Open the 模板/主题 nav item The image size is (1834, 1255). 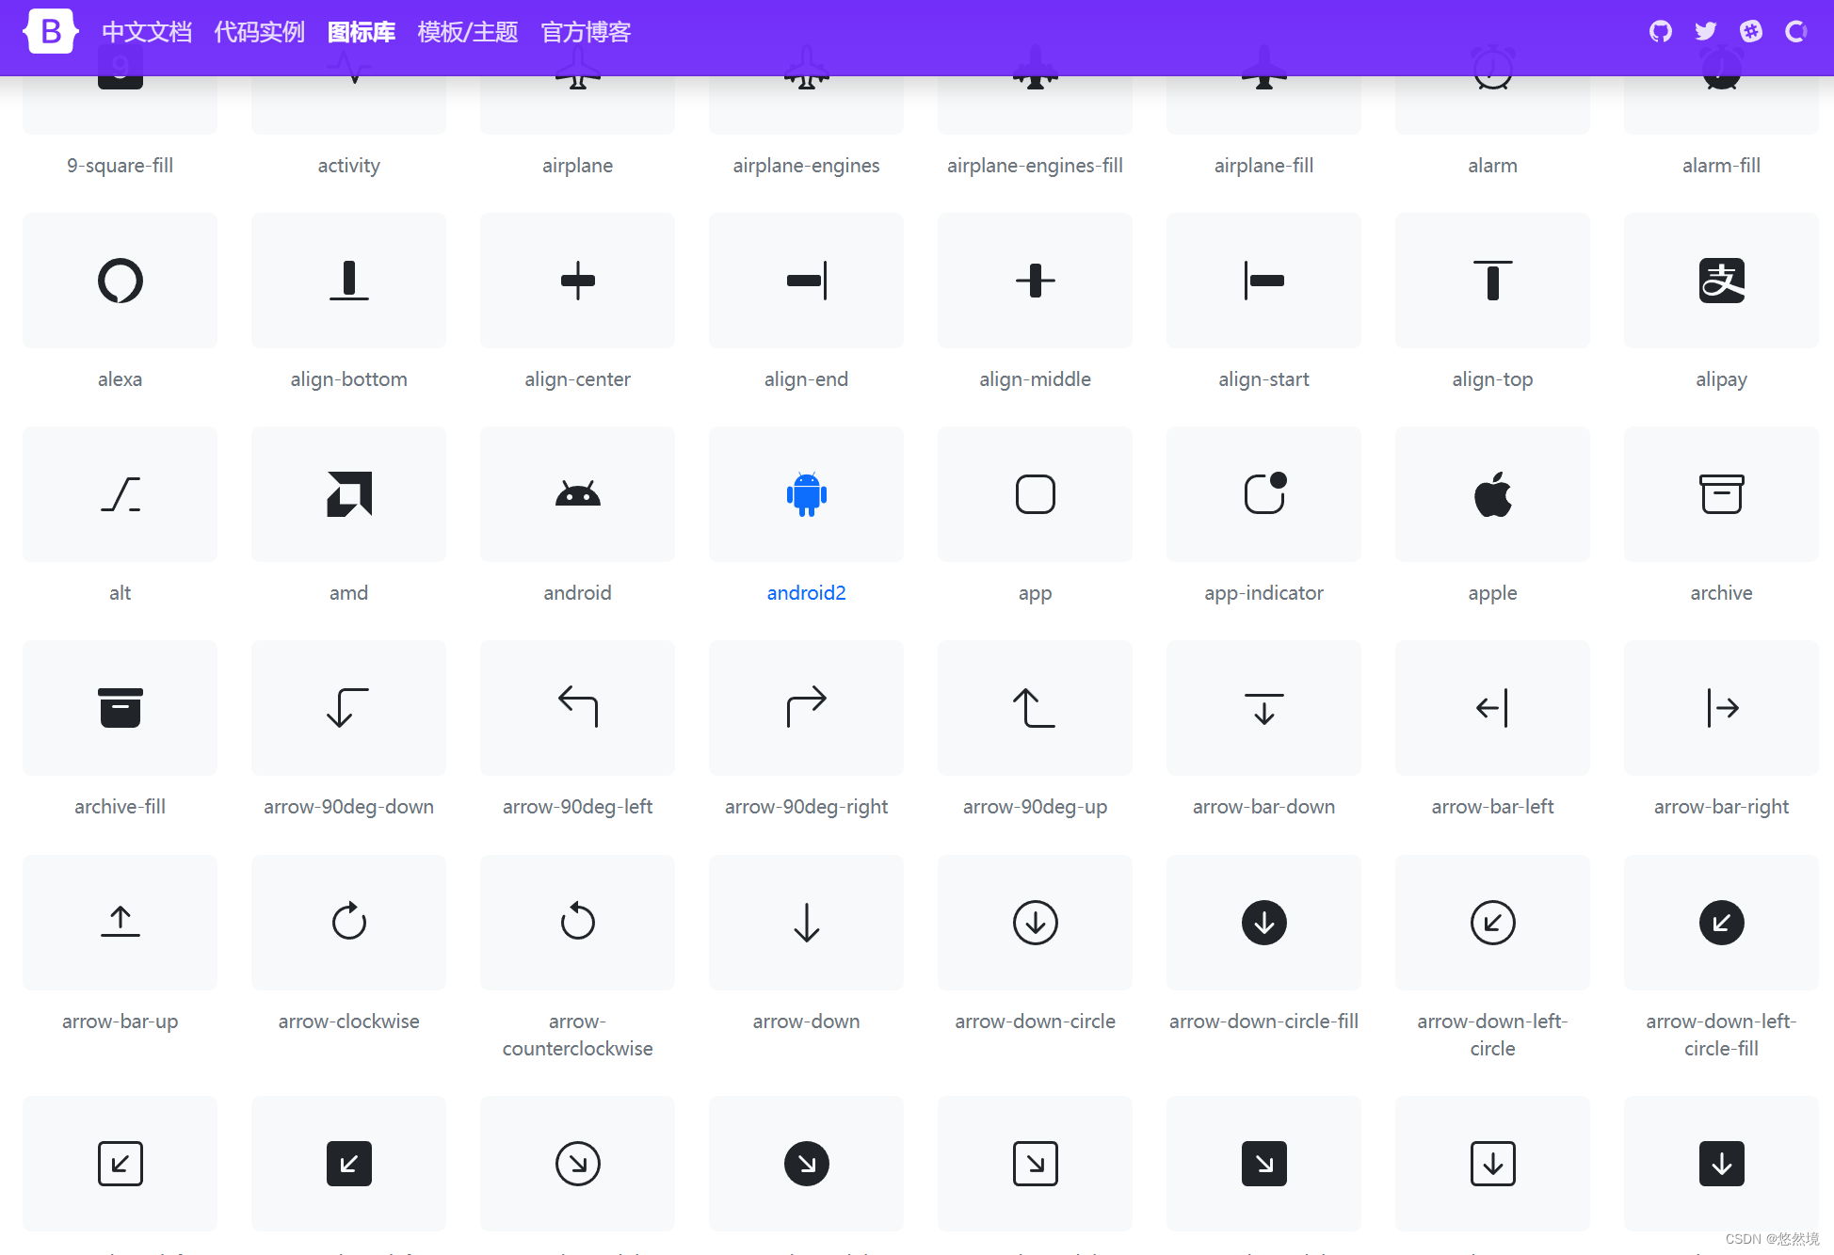point(468,32)
